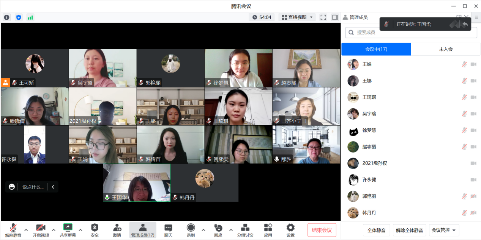This screenshot has height=240, width=481.
Task: Open the 会议管控 dropdown
Action: tap(444, 230)
